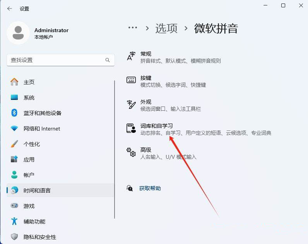Open 获取帮助 link

click(150, 188)
